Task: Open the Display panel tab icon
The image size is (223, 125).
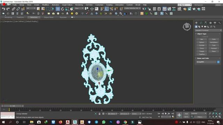Action: click(x=215, y=23)
